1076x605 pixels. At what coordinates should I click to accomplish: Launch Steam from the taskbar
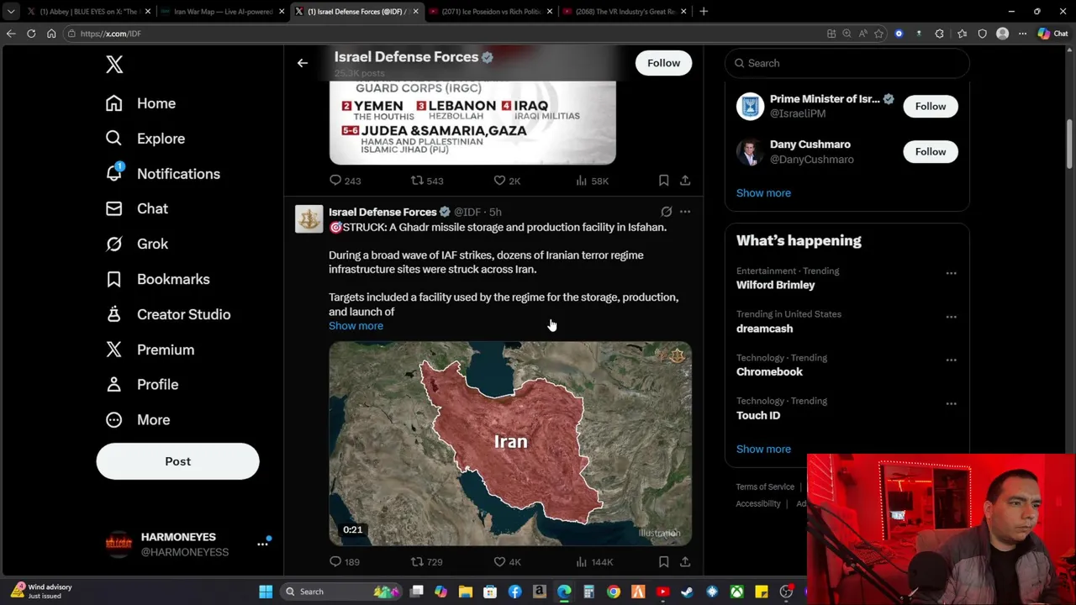(x=688, y=592)
